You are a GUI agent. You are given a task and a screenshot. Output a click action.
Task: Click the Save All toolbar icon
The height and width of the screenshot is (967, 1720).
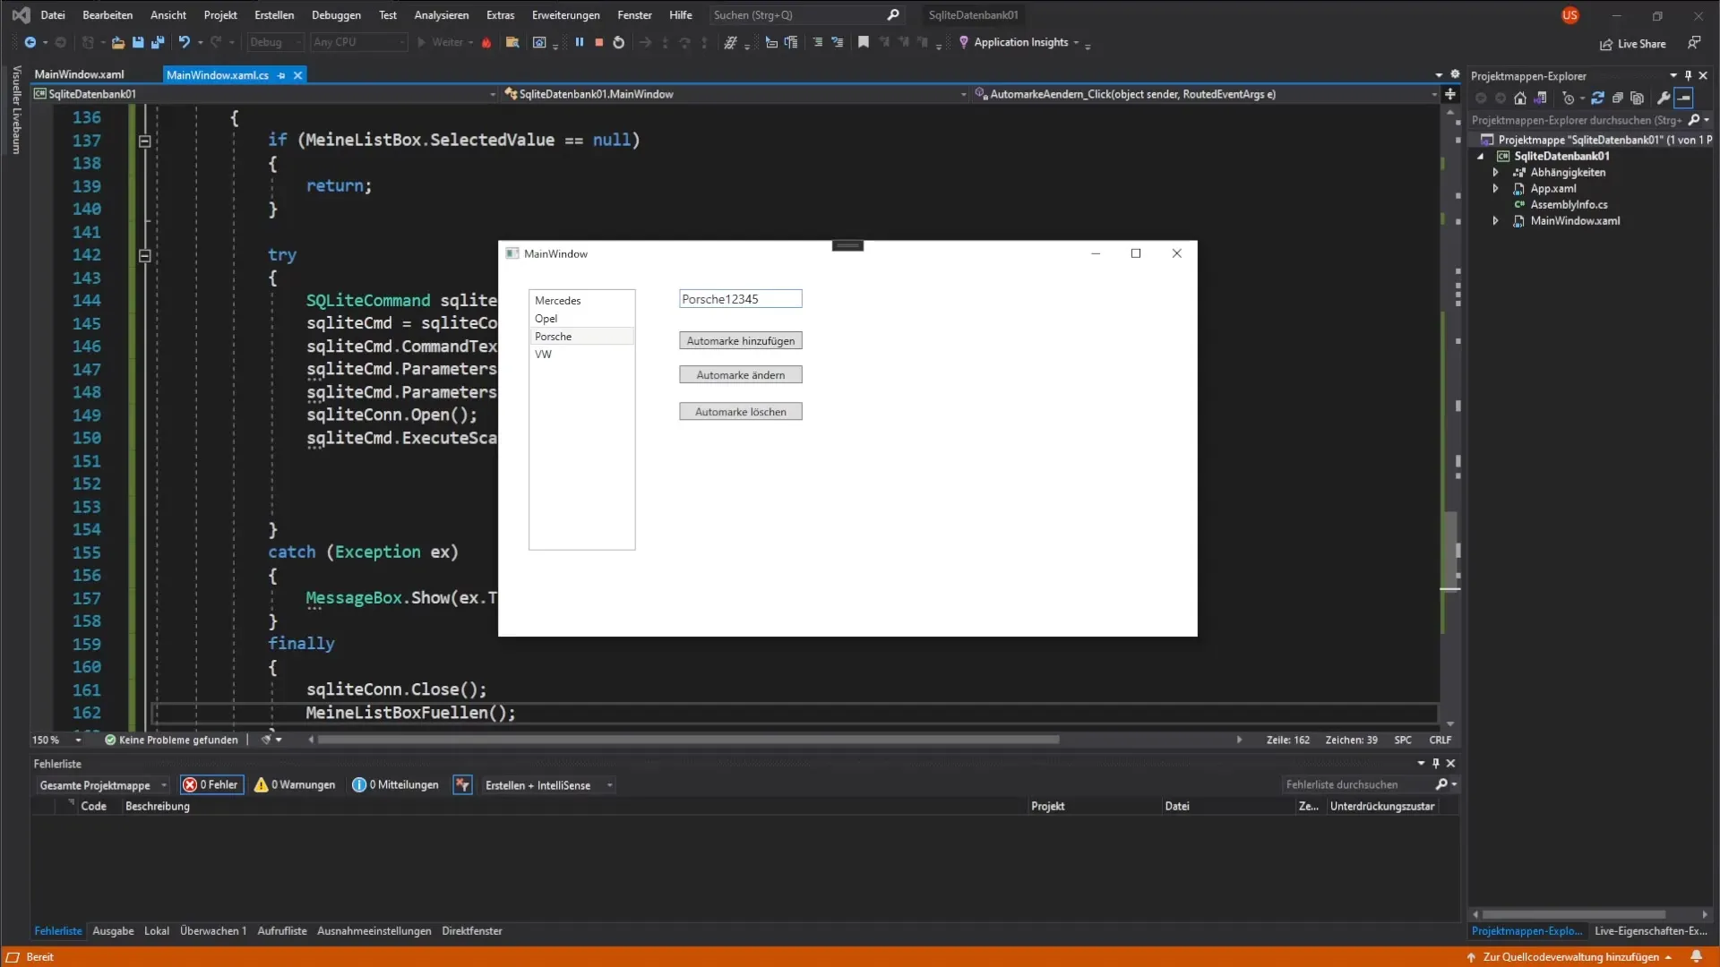pyautogui.click(x=158, y=42)
